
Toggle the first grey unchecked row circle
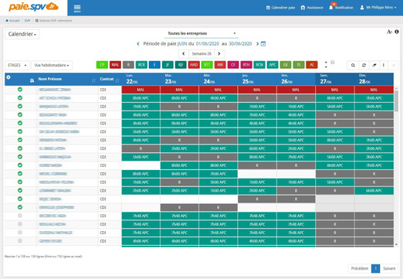coord(20,216)
